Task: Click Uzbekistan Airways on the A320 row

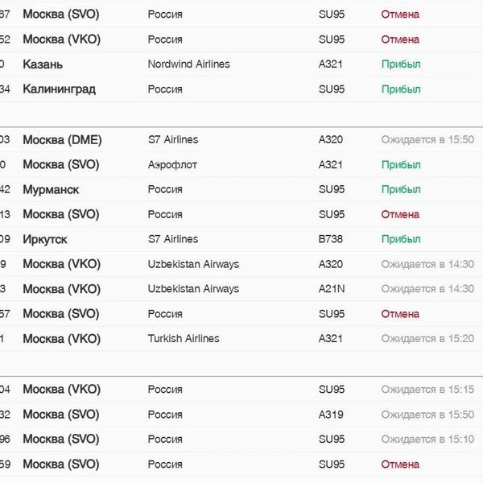Action: click(193, 264)
